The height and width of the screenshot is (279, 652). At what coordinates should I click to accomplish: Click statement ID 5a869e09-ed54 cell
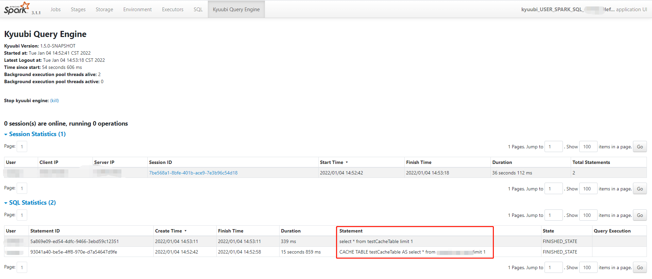coord(74,241)
